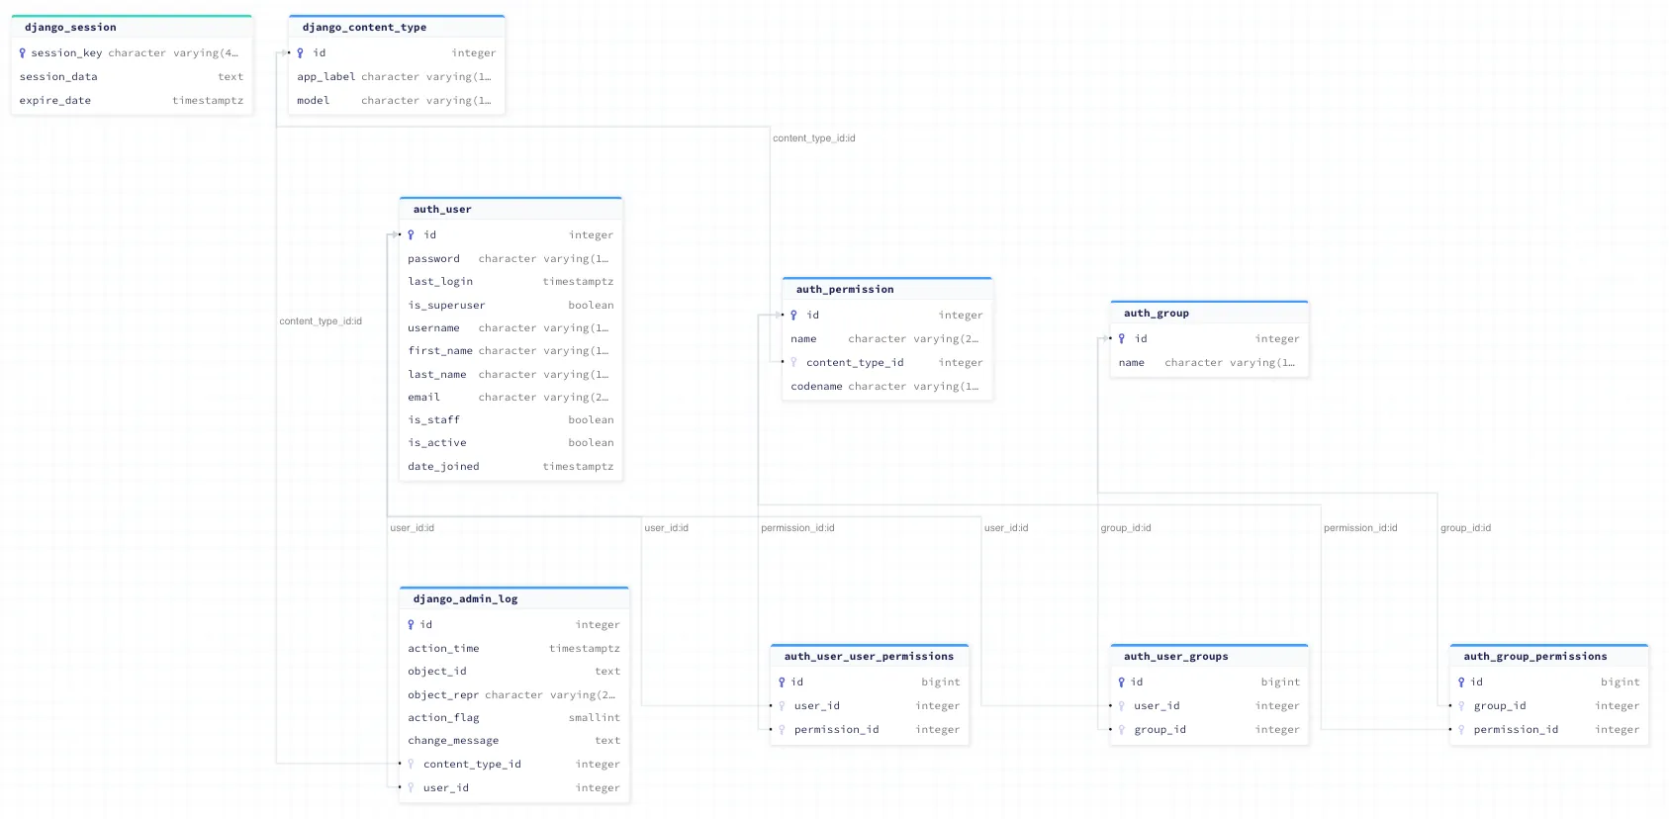
Task: Select the auth_user_groups table header
Action: pyautogui.click(x=1209, y=657)
